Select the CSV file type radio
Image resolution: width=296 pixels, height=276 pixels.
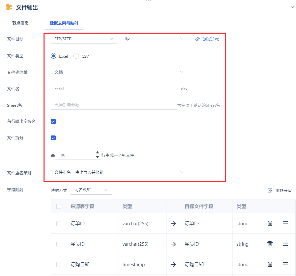point(76,56)
